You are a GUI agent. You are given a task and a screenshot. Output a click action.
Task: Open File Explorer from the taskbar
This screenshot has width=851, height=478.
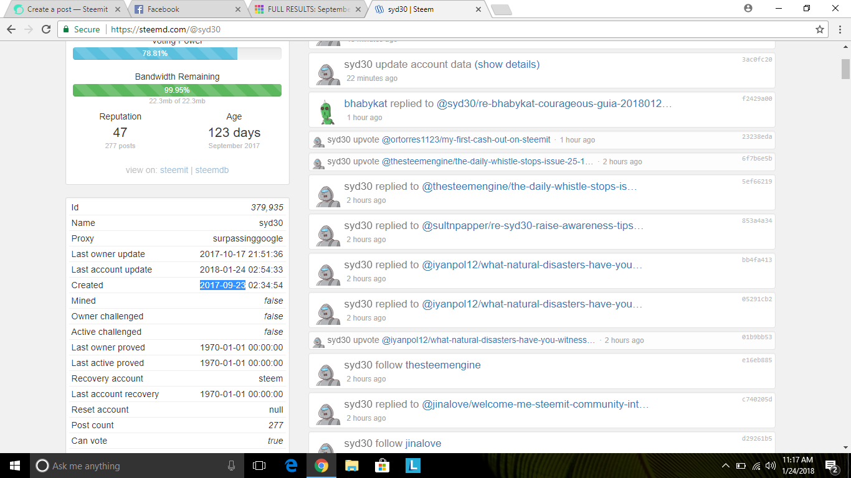[x=352, y=466]
